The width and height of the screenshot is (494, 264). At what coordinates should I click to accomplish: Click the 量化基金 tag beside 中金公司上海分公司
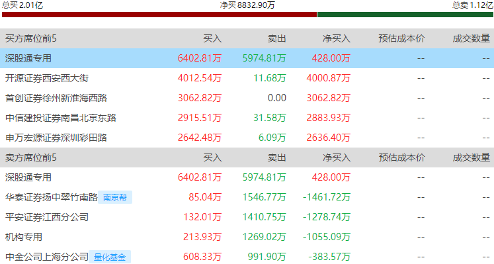tap(110, 257)
